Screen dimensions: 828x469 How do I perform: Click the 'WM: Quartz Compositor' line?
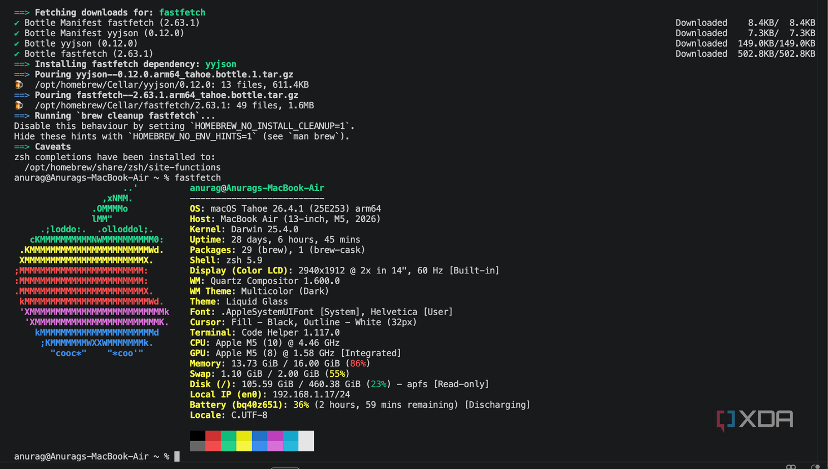click(x=265, y=281)
